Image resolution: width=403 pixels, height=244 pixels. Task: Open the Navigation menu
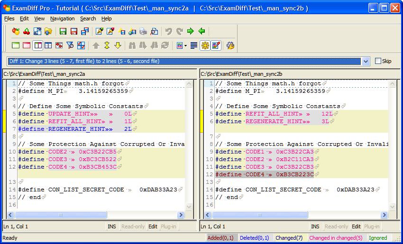coord(63,18)
